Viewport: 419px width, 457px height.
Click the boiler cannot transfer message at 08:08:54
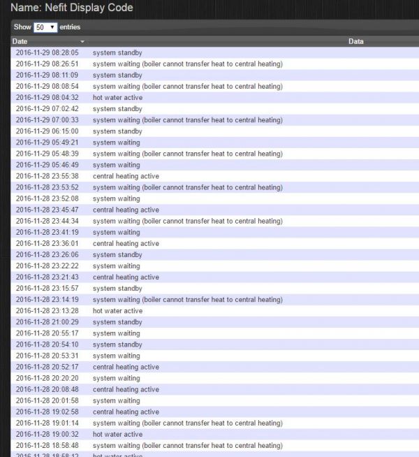tap(188, 86)
